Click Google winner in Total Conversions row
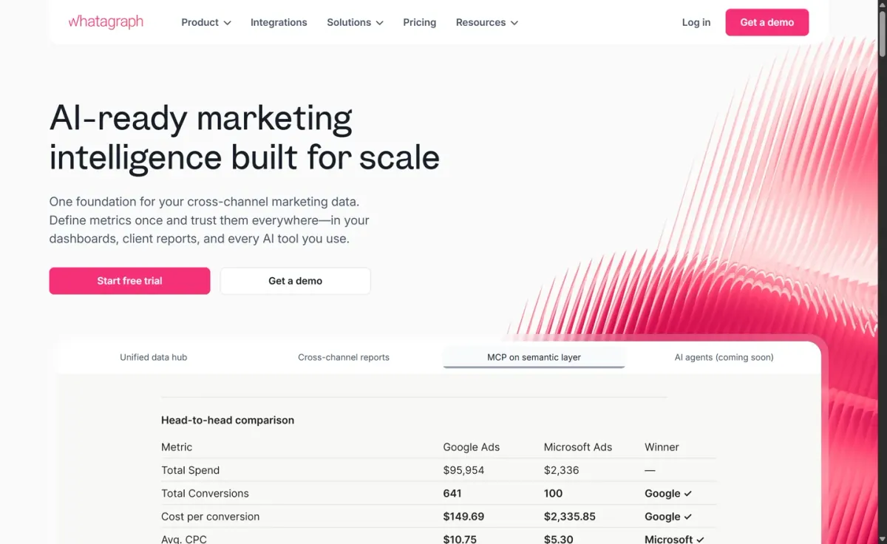 tap(668, 493)
